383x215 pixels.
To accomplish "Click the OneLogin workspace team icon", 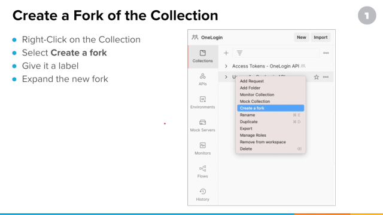I will click(195, 37).
